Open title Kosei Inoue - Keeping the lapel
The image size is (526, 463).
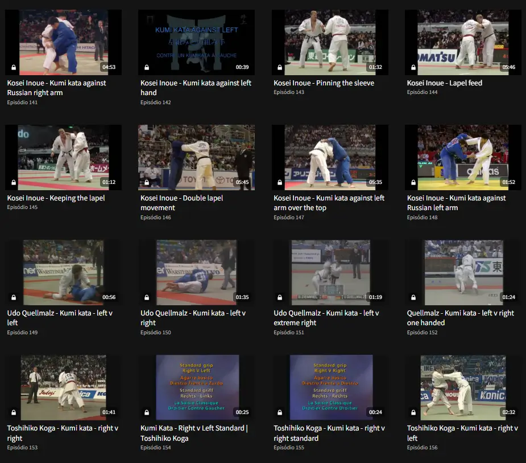pyautogui.click(x=56, y=198)
